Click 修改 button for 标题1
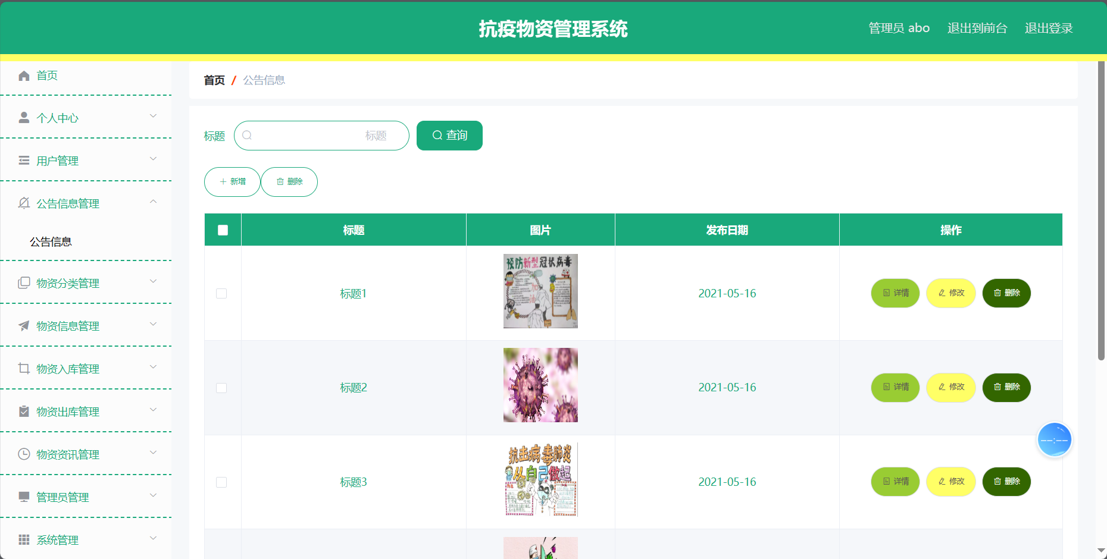This screenshot has width=1107, height=559. [951, 293]
